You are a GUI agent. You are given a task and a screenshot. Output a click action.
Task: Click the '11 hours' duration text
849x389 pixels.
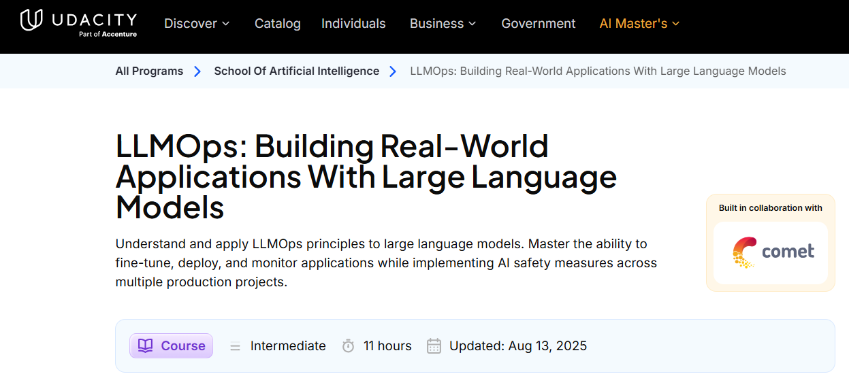387,345
